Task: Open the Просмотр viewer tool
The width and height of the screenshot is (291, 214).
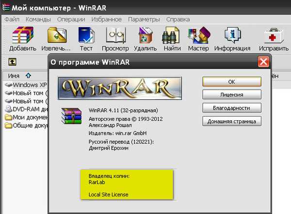Action: point(115,35)
